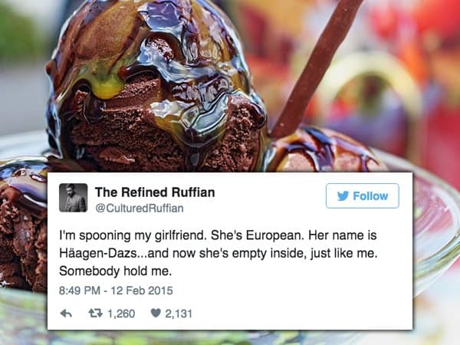Retweet using the retweet arrows icon
This screenshot has height=345, width=460.
tap(96, 314)
